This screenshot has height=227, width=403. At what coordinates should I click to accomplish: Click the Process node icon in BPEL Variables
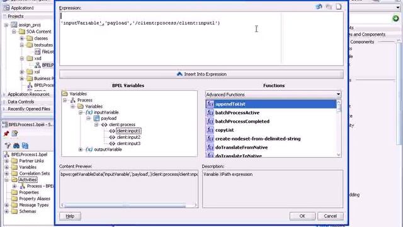(73, 100)
